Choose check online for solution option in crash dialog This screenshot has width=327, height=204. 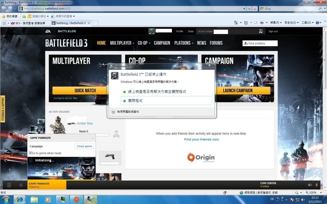166,91
